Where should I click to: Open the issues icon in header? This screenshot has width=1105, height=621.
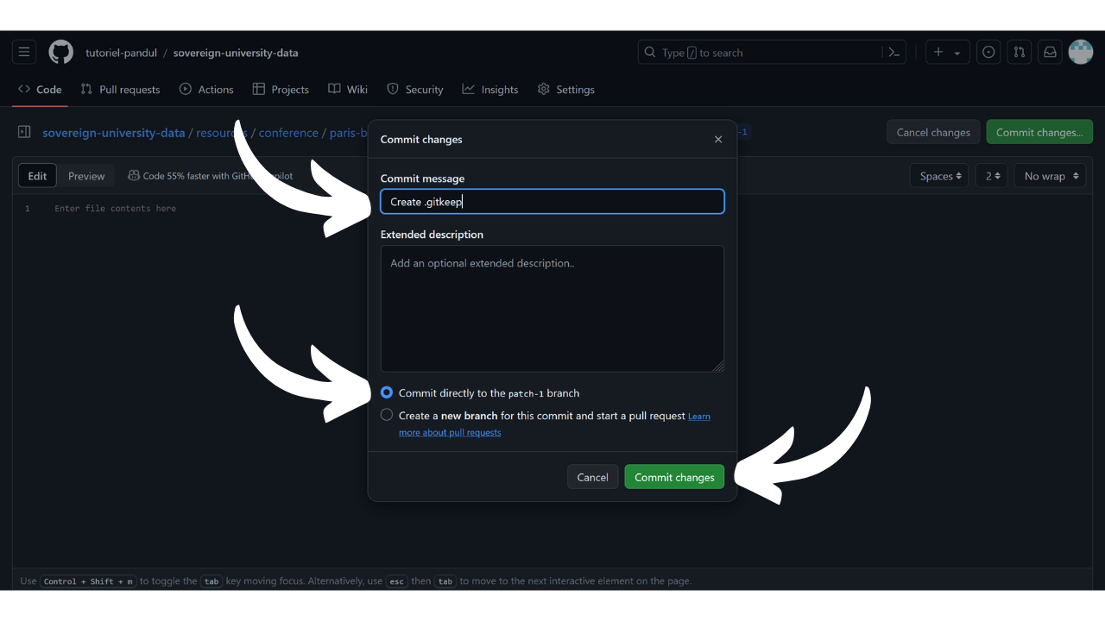coord(988,53)
